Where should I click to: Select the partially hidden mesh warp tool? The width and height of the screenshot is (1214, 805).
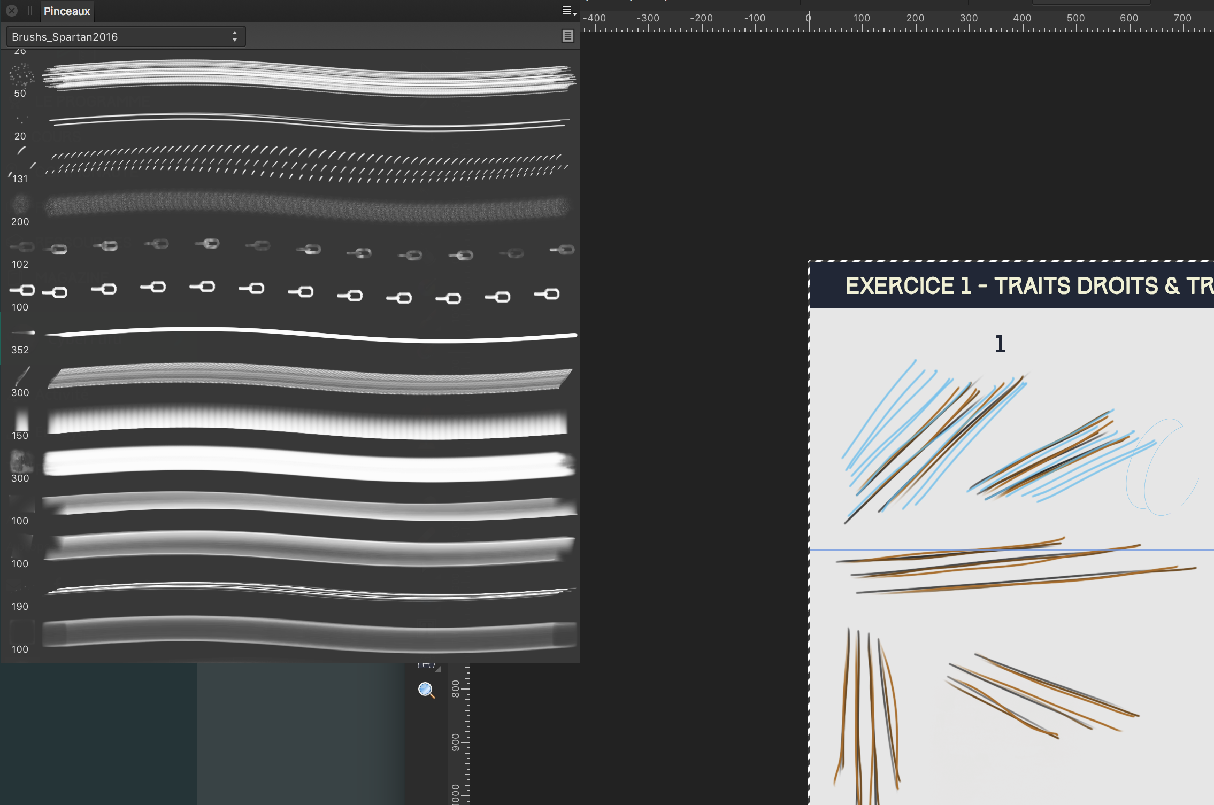point(427,665)
